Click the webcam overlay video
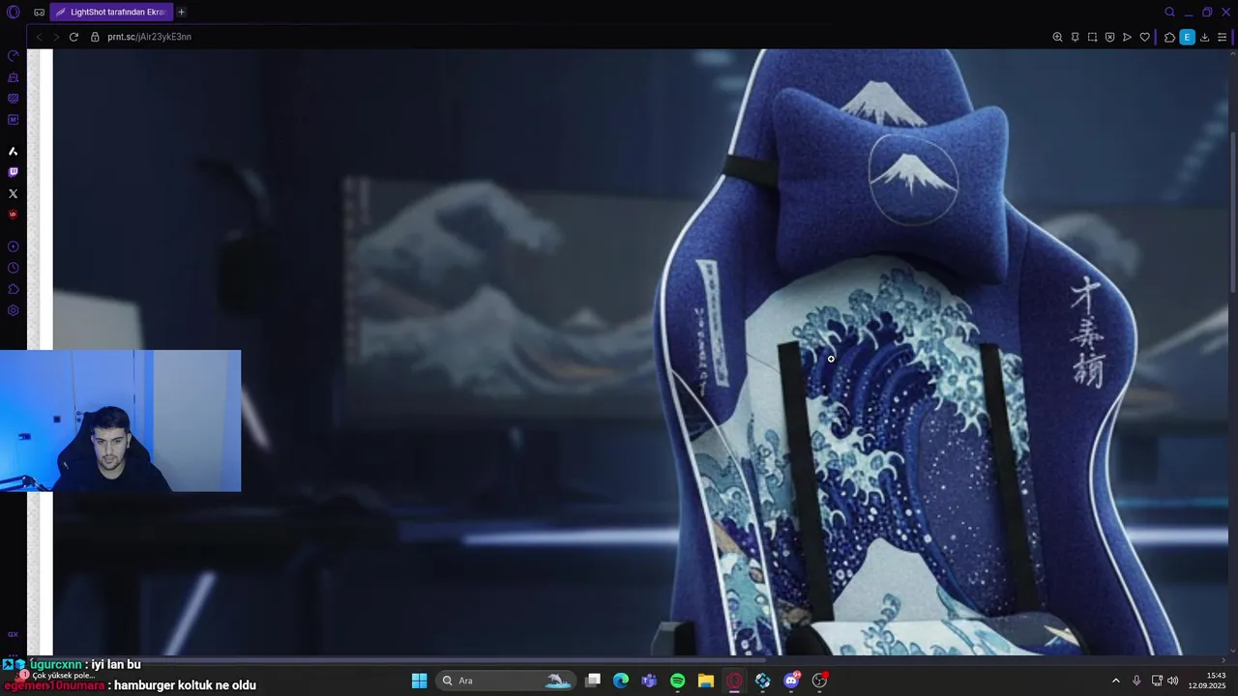1238x696 pixels. 120,420
